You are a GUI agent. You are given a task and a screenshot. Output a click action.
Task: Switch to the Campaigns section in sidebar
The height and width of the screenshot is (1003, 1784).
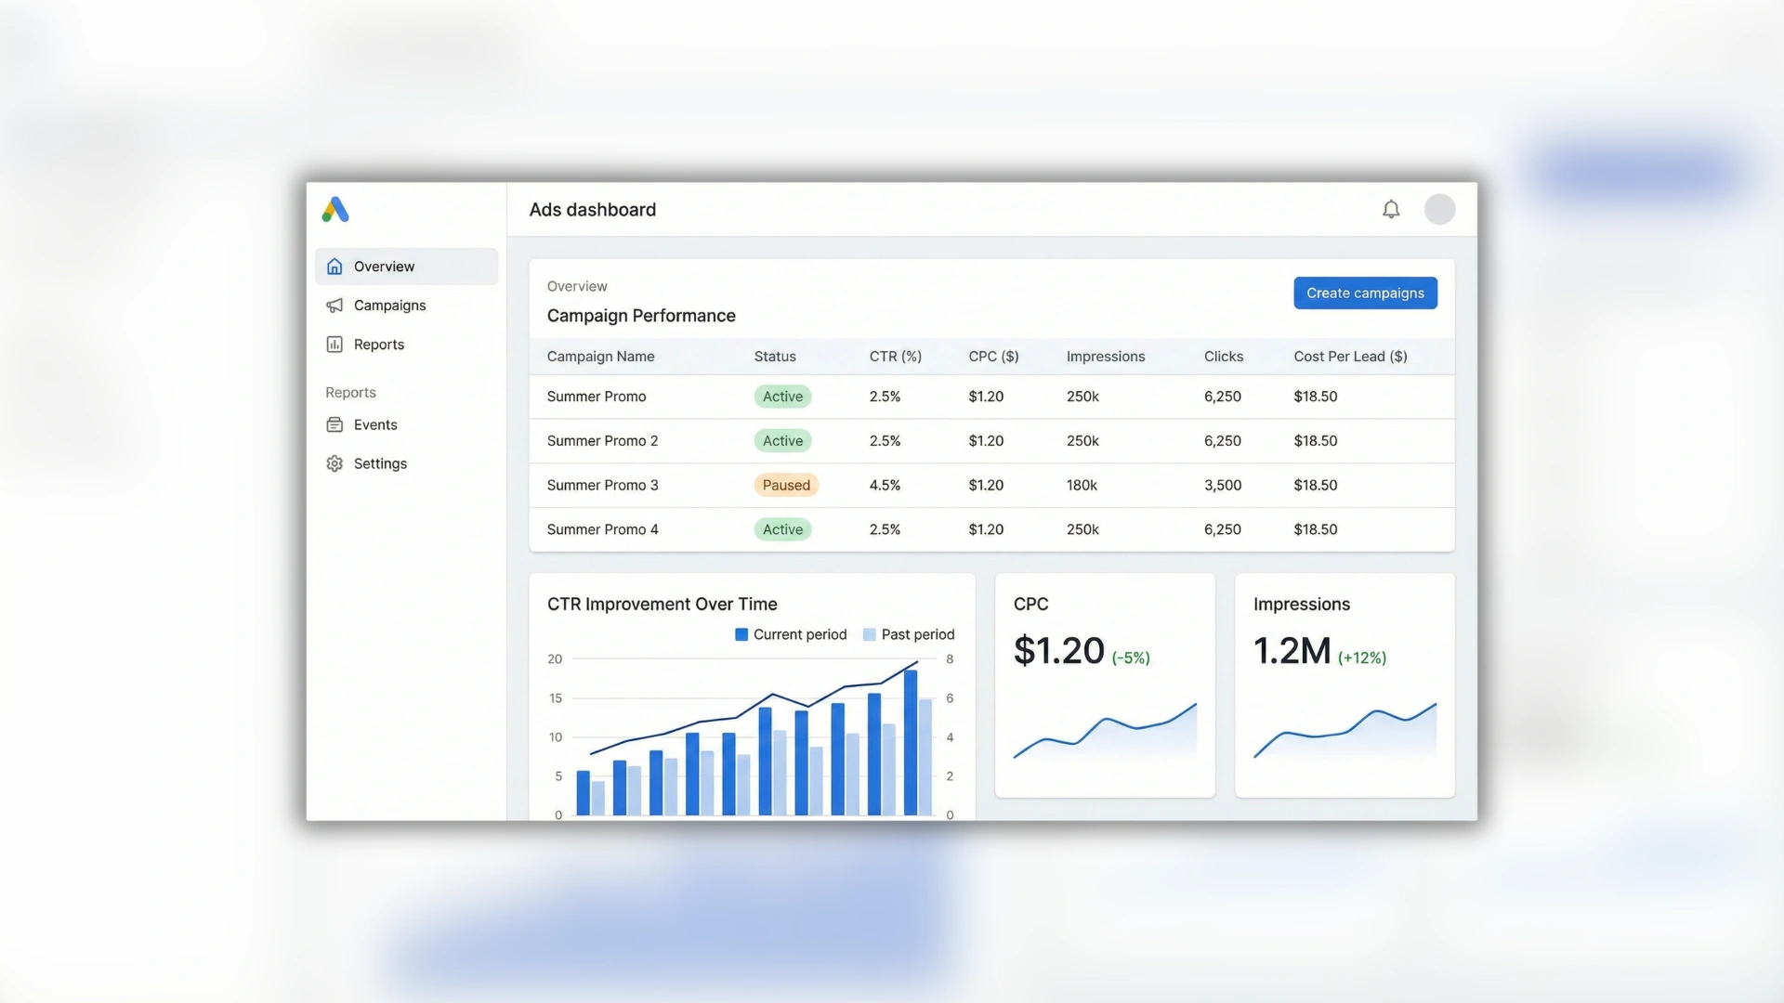[x=389, y=305]
